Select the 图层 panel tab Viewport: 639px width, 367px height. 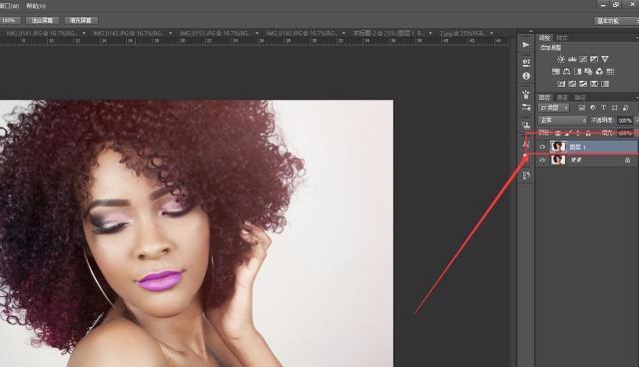click(544, 98)
